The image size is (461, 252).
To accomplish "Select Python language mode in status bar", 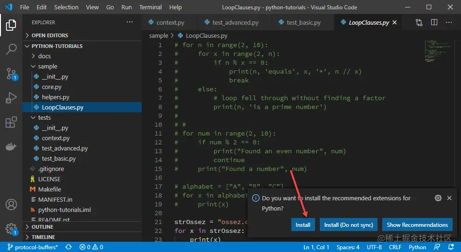I will point(417,247).
